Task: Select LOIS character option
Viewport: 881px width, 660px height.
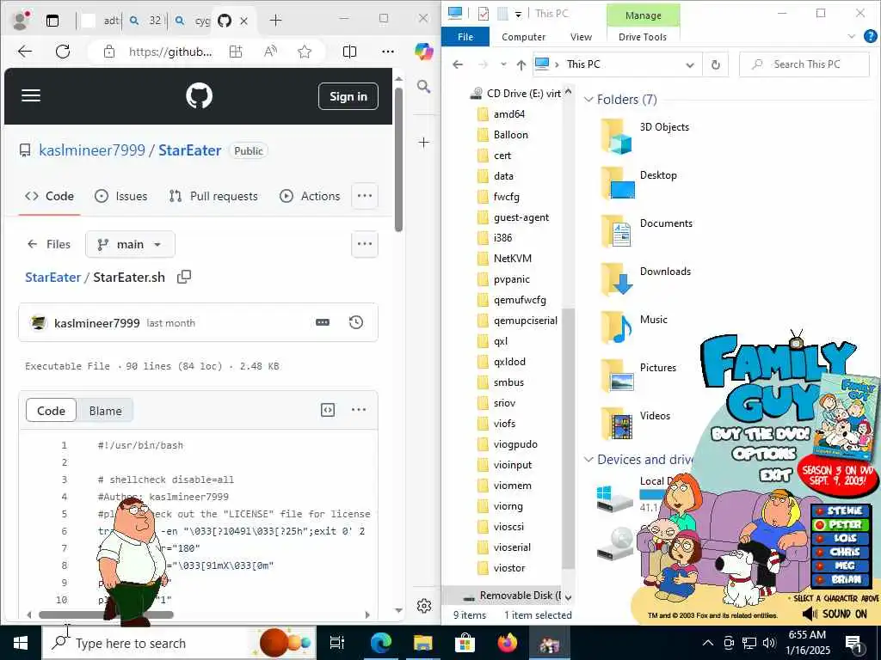Action: coord(840,538)
